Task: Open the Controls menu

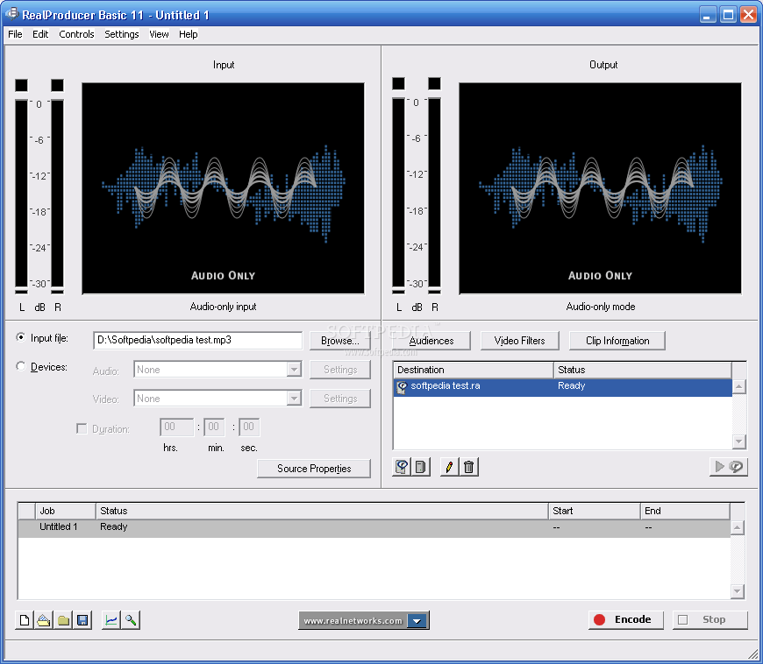Action: click(x=76, y=34)
